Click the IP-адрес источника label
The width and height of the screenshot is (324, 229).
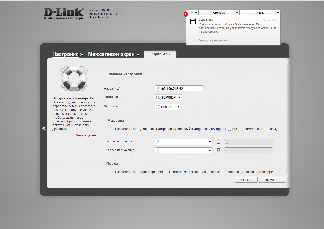pyautogui.click(x=118, y=141)
